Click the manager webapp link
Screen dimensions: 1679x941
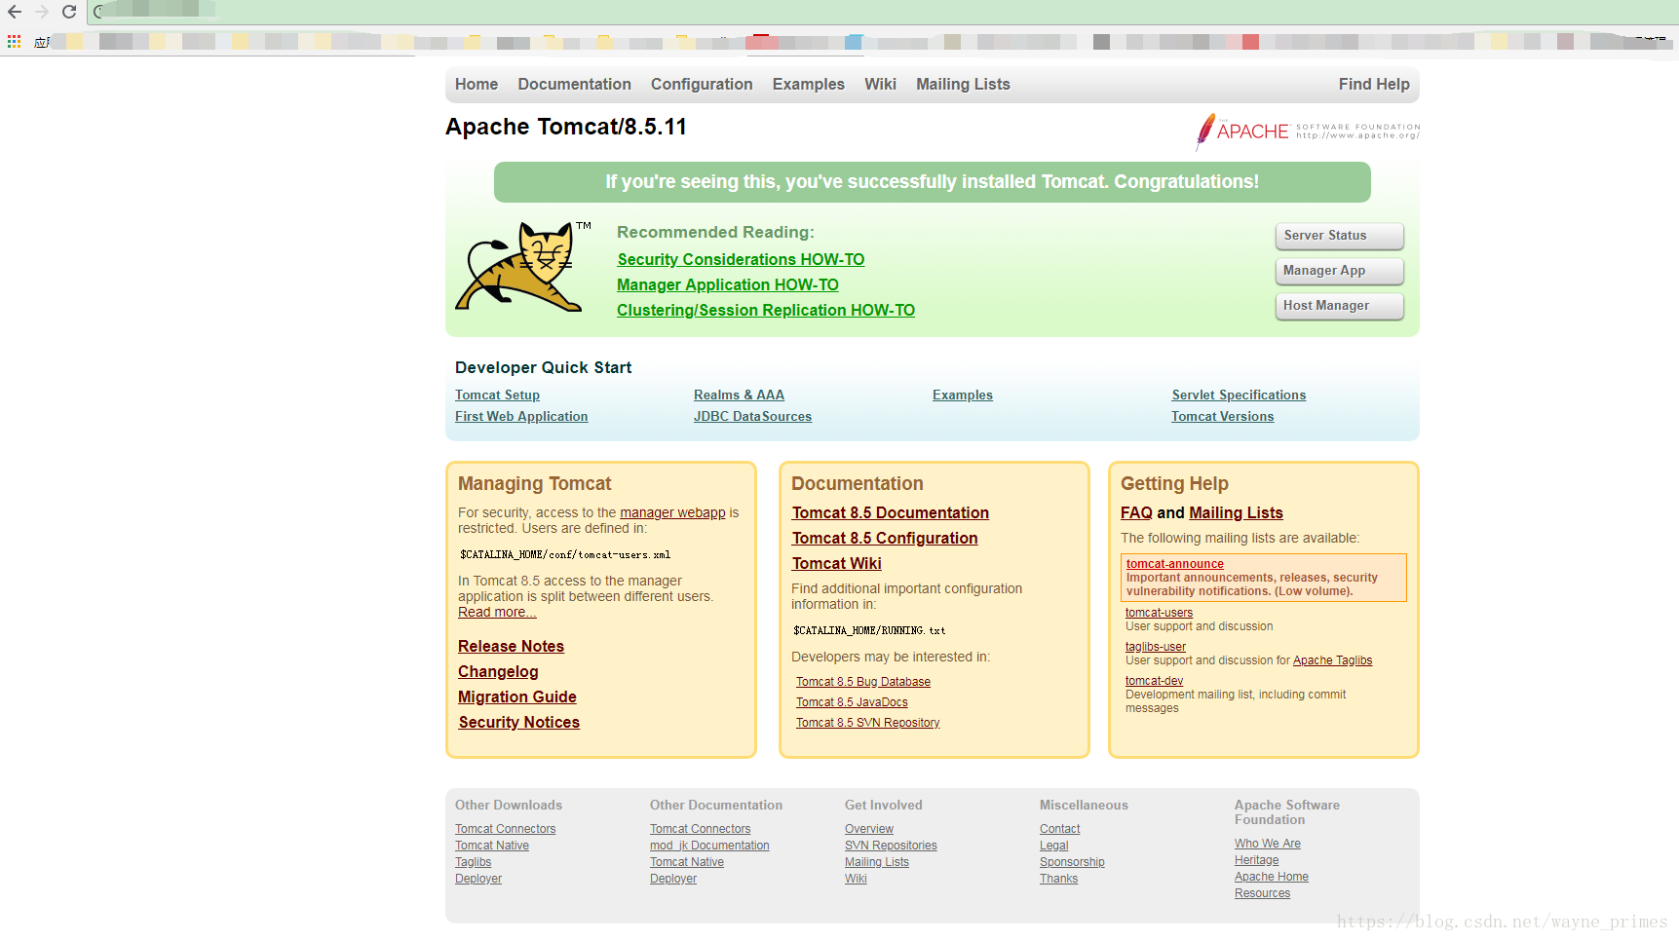[672, 513]
